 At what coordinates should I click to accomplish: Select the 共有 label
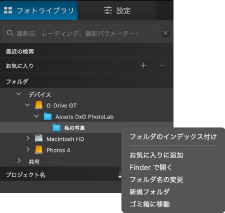click(34, 162)
